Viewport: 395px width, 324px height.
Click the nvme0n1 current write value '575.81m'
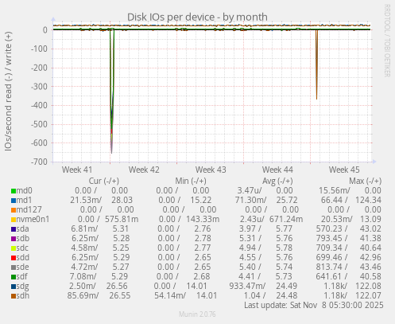(x=122, y=219)
